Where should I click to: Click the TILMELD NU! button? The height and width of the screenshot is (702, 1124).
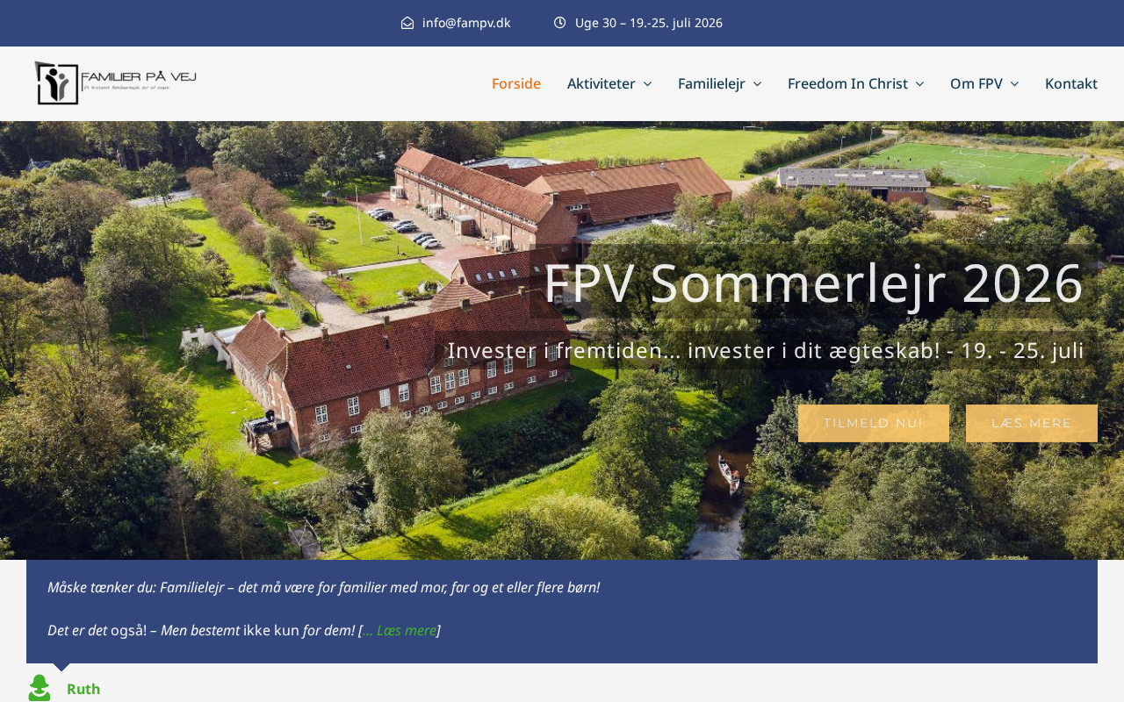[874, 423]
